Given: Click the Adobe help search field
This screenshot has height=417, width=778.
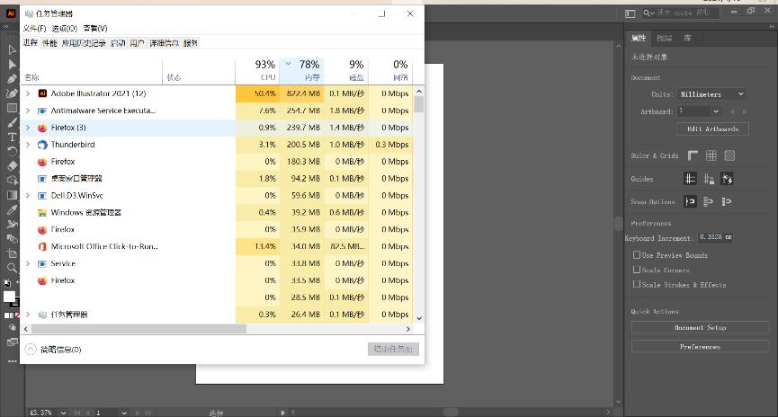Looking at the screenshot, I should [681, 13].
